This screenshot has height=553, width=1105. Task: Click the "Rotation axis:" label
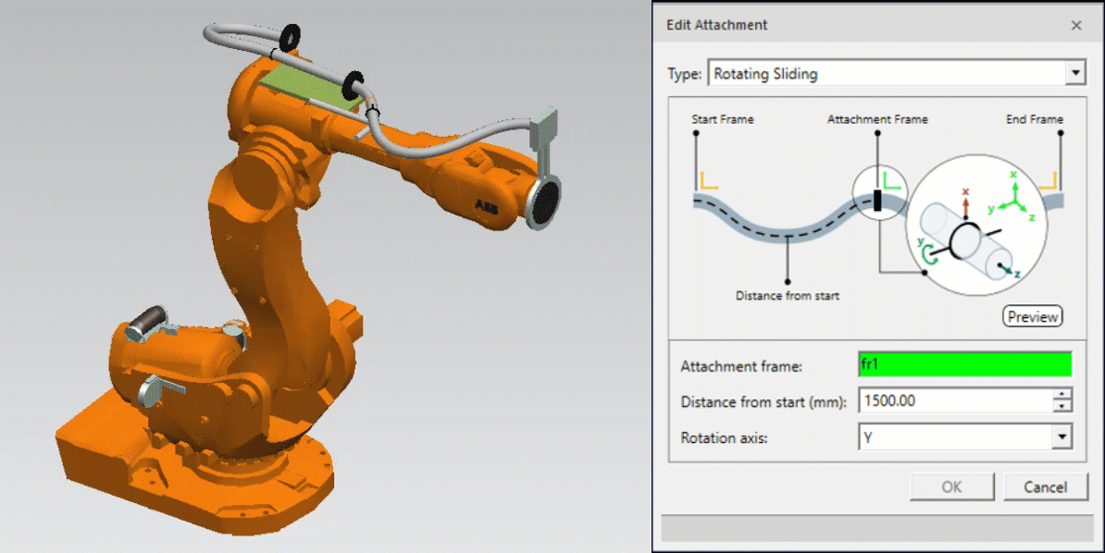point(724,437)
